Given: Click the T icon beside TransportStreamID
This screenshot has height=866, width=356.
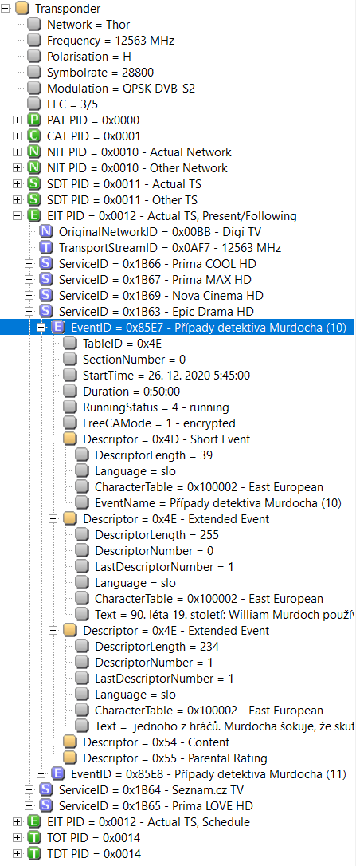Looking at the screenshot, I should point(46,248).
